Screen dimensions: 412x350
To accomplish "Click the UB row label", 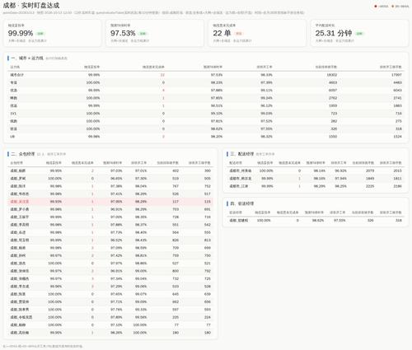I will [x=12, y=137].
